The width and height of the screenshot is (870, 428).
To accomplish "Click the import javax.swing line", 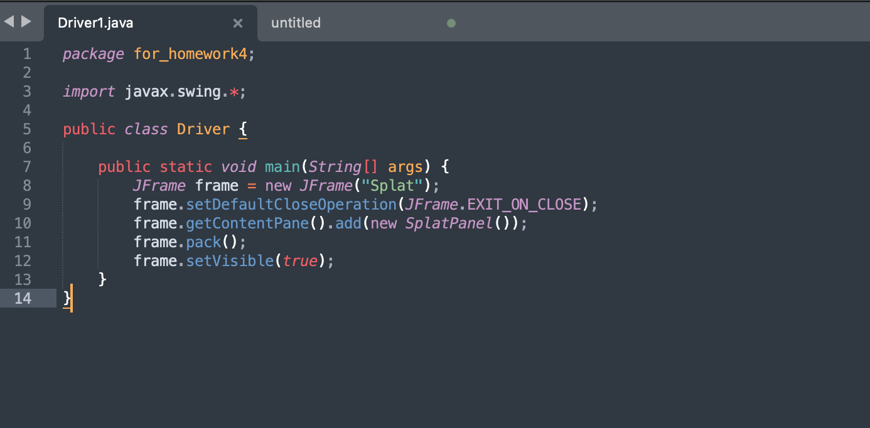I will coord(154,91).
